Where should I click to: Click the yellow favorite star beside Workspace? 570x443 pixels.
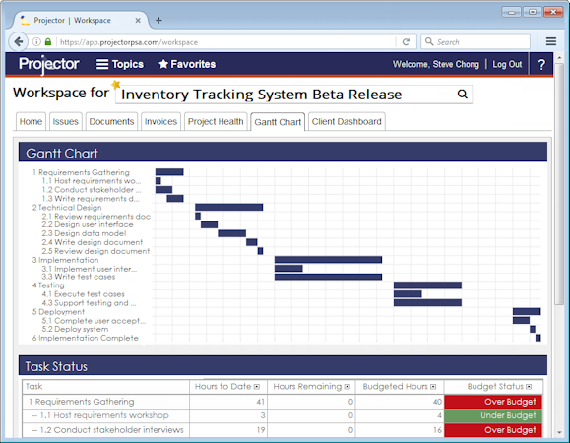[115, 85]
